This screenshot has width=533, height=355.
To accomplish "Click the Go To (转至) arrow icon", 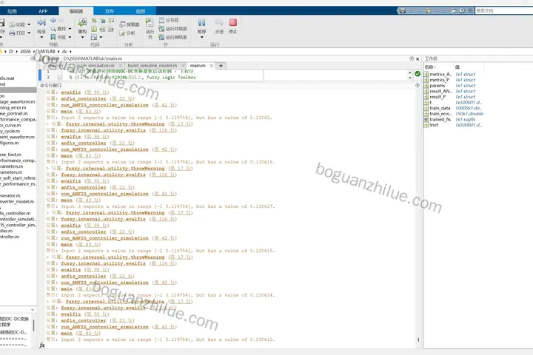I will [41, 23].
